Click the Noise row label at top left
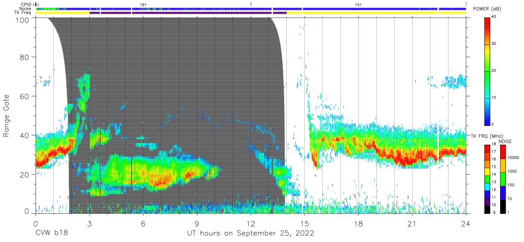 pos(26,9)
